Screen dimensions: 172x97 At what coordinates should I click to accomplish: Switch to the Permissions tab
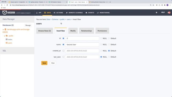(102, 31)
